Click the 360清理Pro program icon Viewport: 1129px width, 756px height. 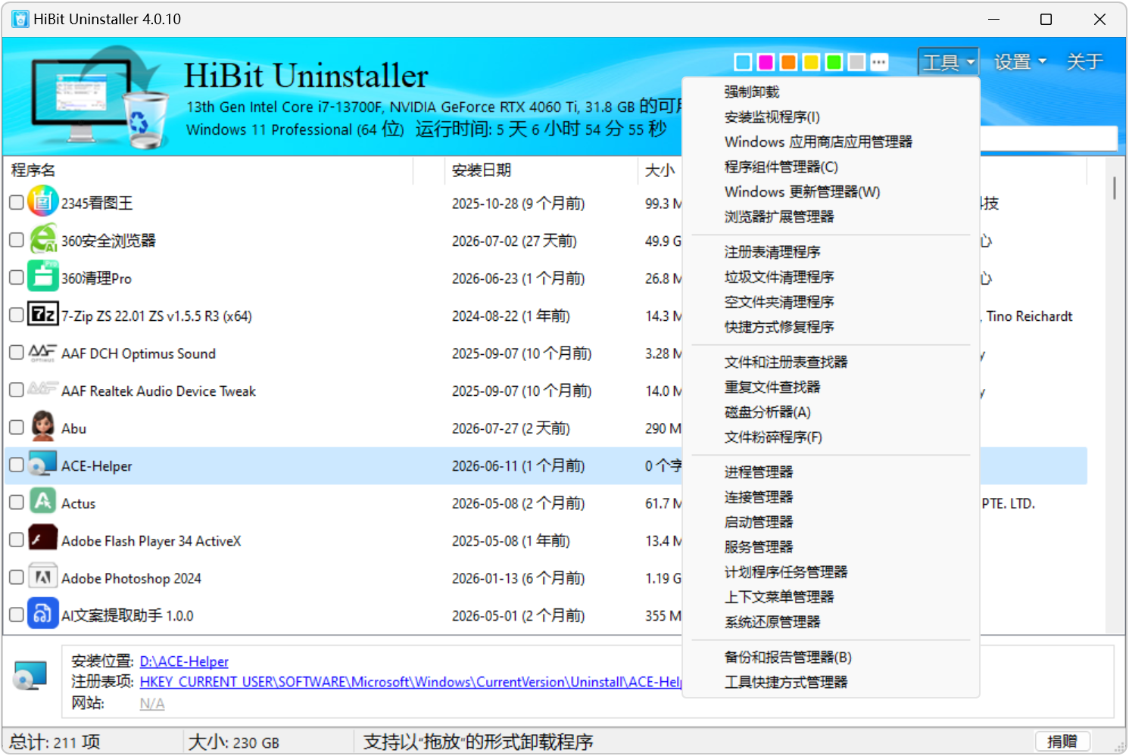pos(43,276)
